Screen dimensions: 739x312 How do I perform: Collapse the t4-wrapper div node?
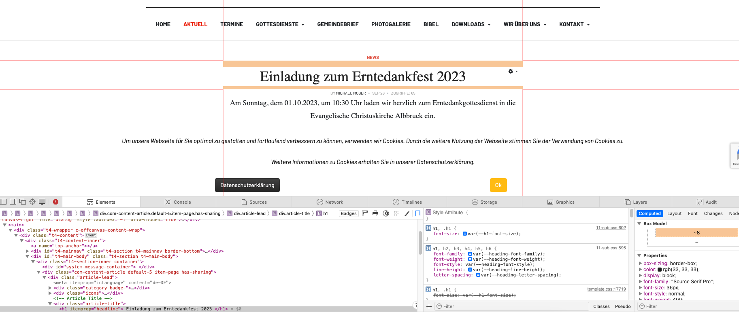(x=11, y=230)
